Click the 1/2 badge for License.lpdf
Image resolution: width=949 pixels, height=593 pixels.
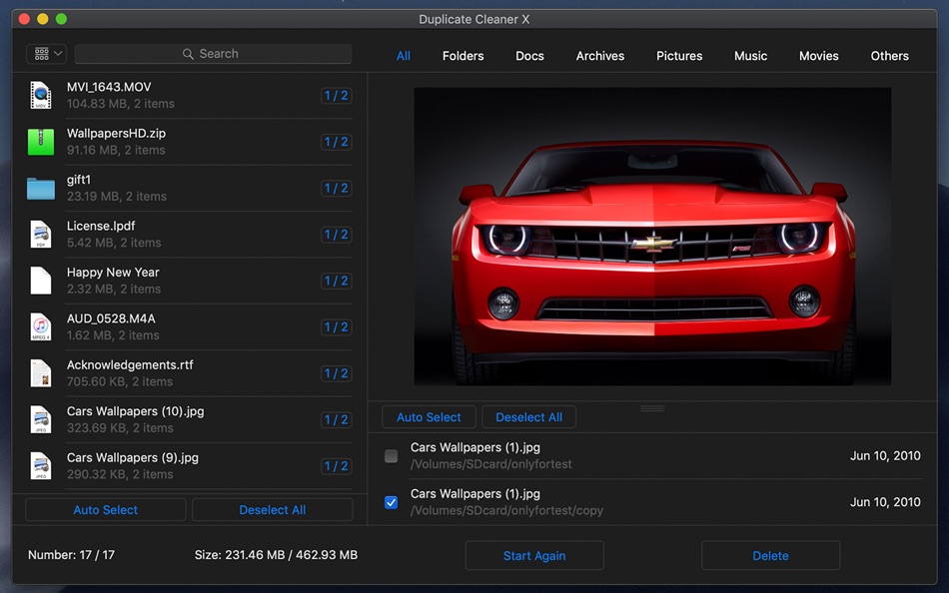(336, 235)
